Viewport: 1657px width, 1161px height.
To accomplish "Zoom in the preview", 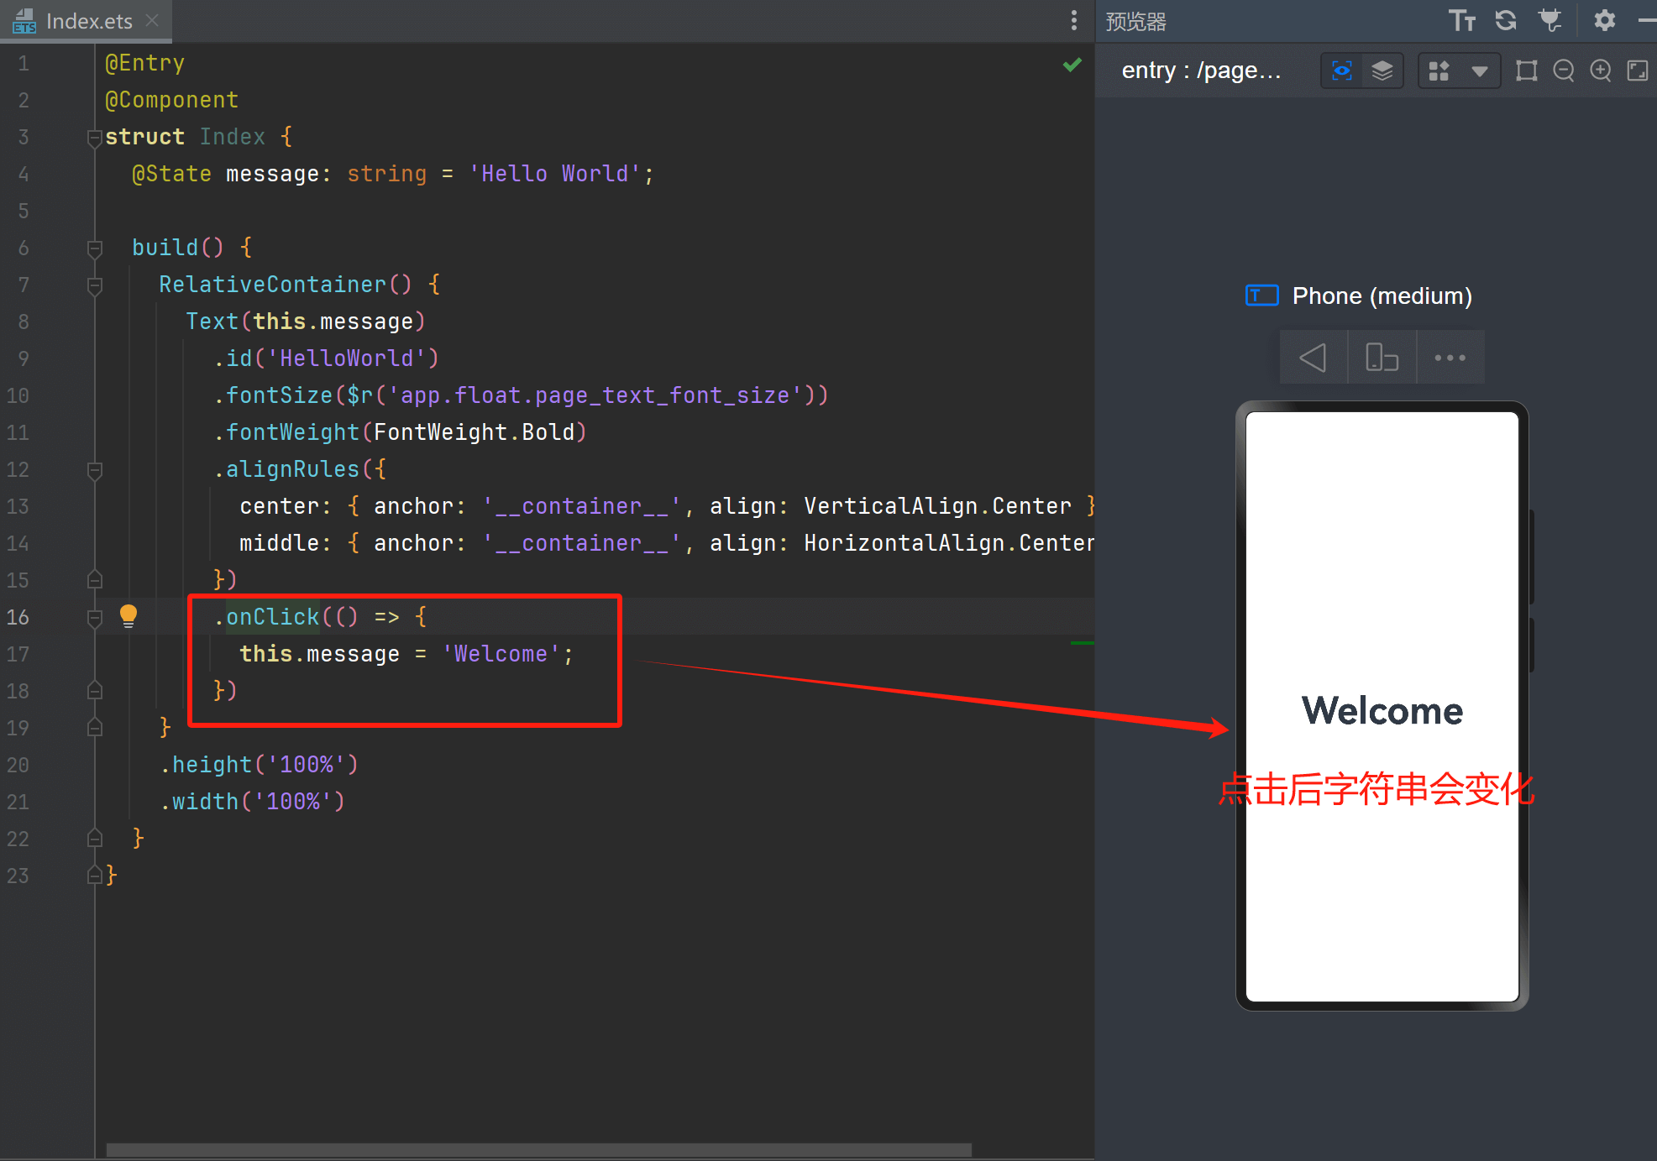I will tap(1601, 71).
